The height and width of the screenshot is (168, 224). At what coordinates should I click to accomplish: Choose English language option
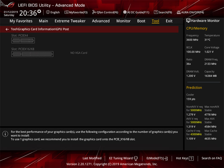(55, 12)
